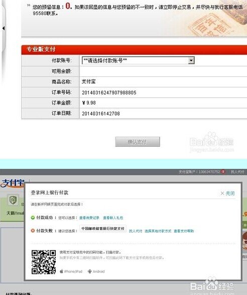
Task: Select the product name 支付宝
Action: coord(89,81)
